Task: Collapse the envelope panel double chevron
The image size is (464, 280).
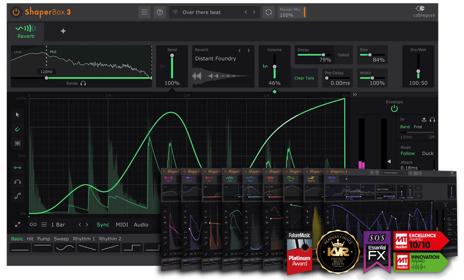Action: point(355,95)
